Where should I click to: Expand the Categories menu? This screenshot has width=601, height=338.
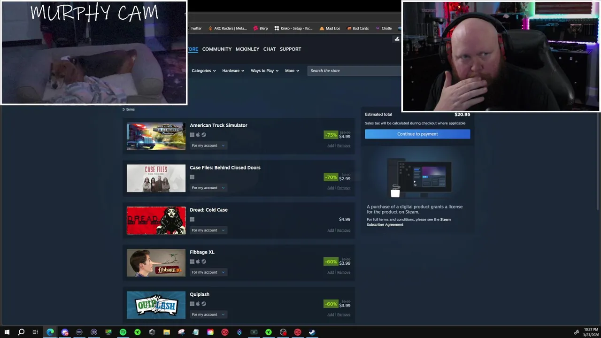[203, 71]
